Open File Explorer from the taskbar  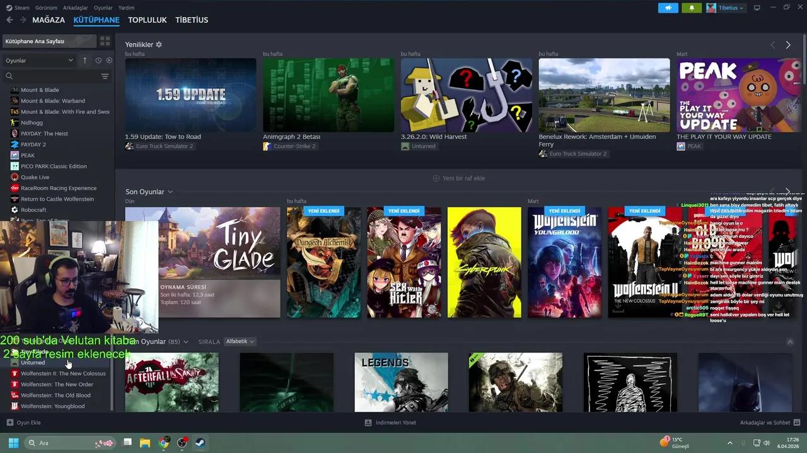click(145, 443)
